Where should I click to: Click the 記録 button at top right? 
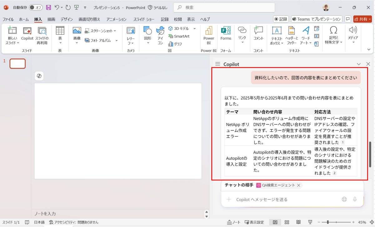coord(281,19)
